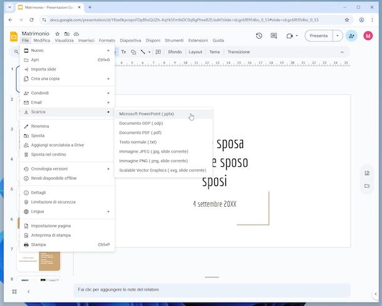Download as Documento ODP (.odp)

(x=163, y=124)
